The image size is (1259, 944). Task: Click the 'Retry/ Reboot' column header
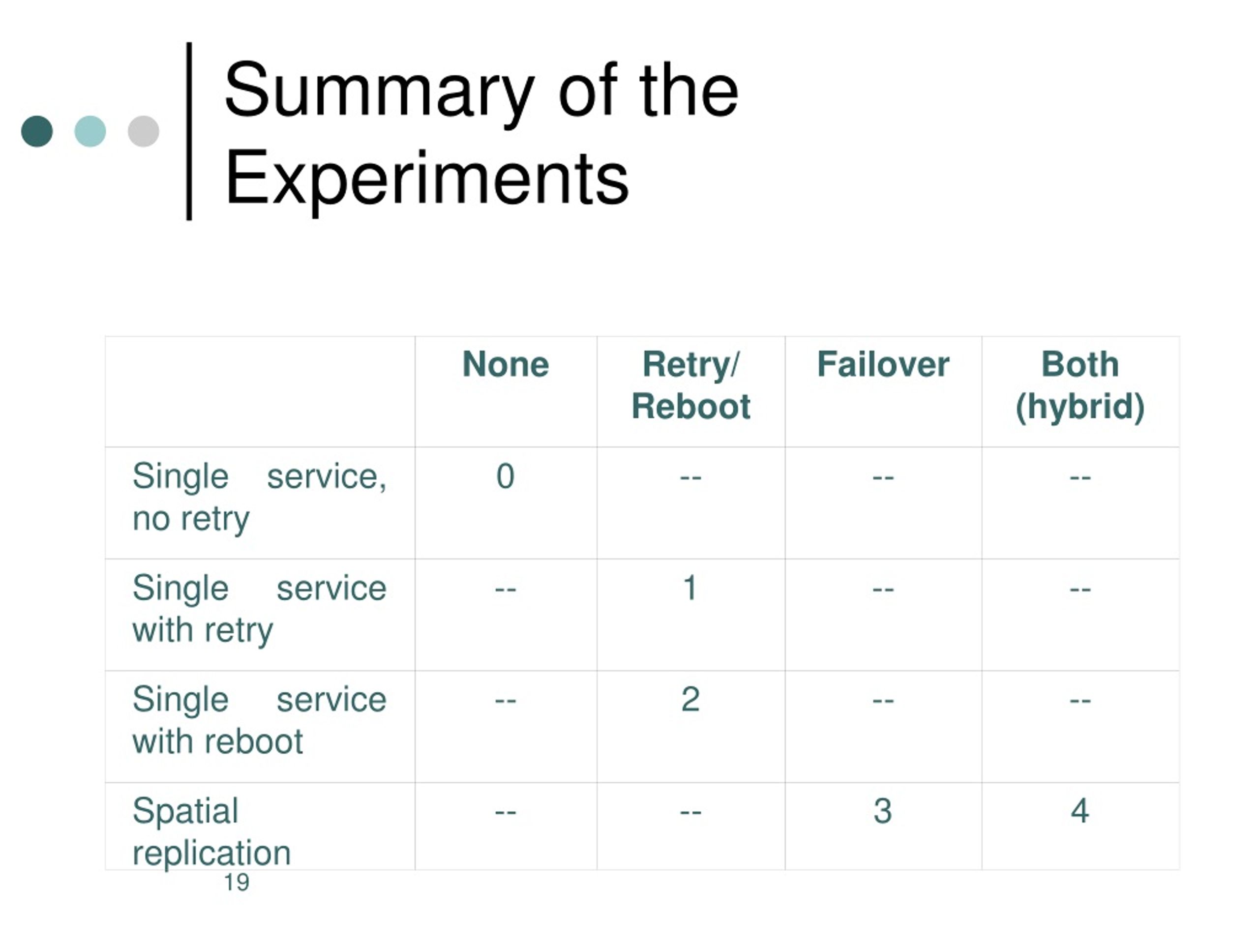coord(691,386)
